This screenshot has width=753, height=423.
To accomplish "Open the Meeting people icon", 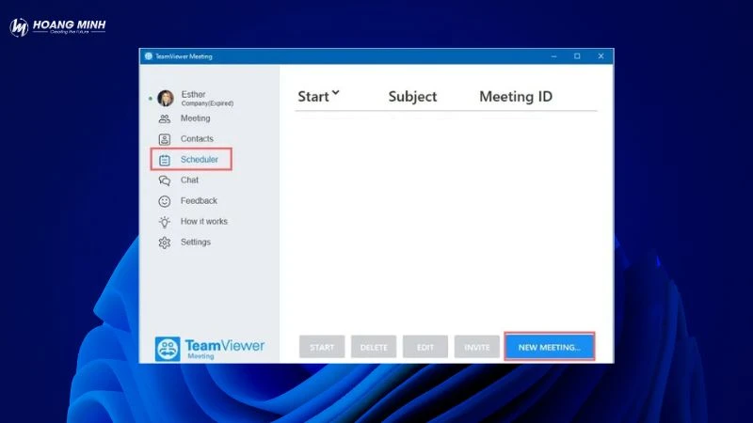I will tap(164, 119).
